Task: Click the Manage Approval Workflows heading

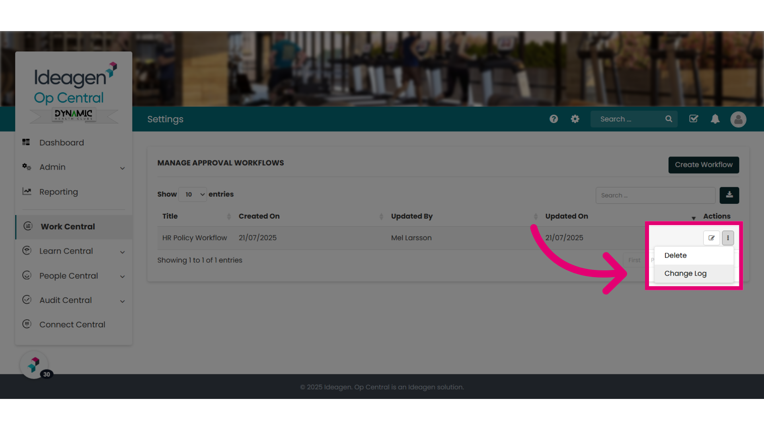Action: [220, 163]
